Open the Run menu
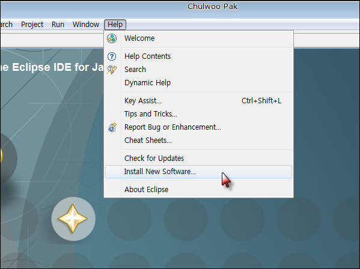Viewport: 360px width, 269px height. pyautogui.click(x=58, y=25)
